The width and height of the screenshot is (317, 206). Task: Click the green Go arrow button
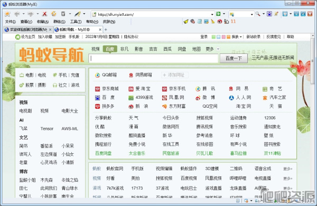[218, 14]
